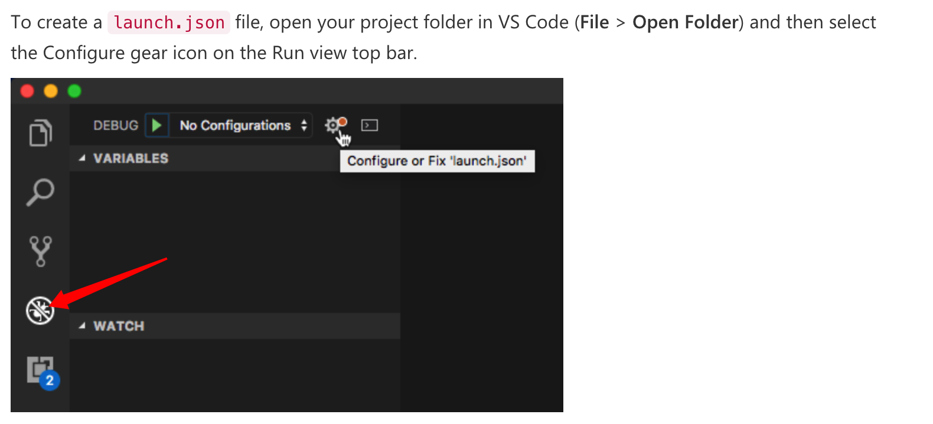
Task: Click the Configure gear icon
Action: (333, 125)
